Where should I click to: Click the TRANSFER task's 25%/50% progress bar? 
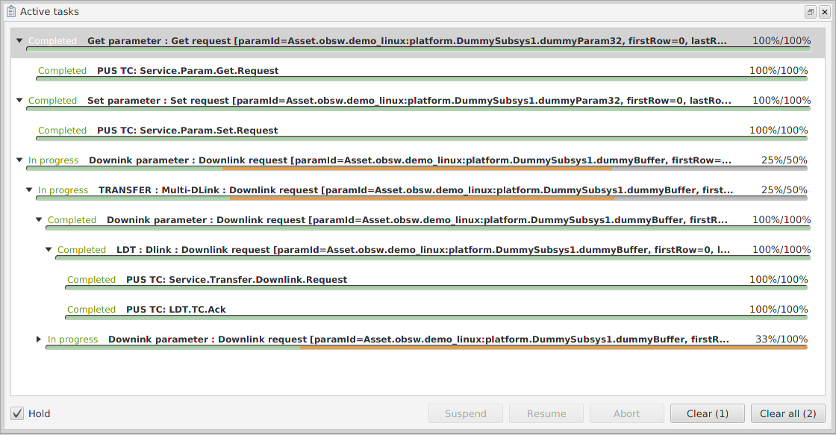(x=422, y=198)
